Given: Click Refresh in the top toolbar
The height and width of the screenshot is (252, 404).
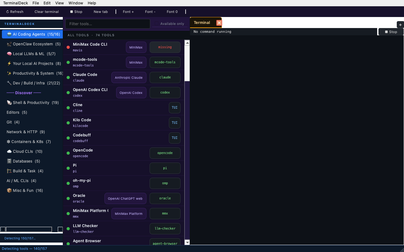Looking at the screenshot, I should tap(15, 12).
